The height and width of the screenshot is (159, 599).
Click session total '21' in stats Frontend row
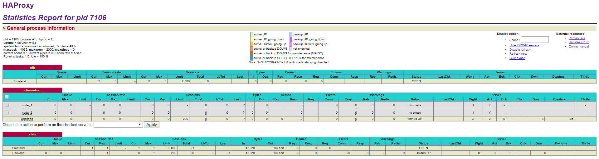point(192,148)
